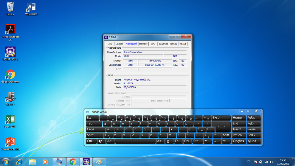Viewport: 295px width, 166px height.
Task: Click the CPU-Z title bar icon
Action: (106, 37)
